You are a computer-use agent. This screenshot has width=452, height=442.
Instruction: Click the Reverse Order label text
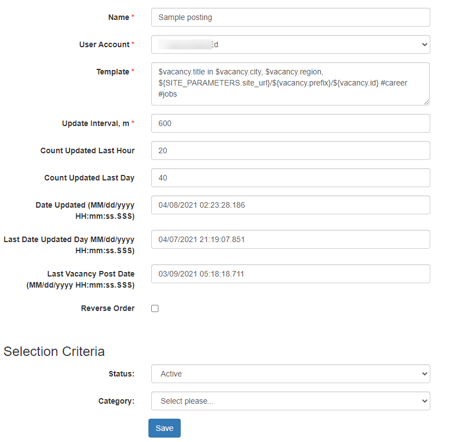click(108, 308)
